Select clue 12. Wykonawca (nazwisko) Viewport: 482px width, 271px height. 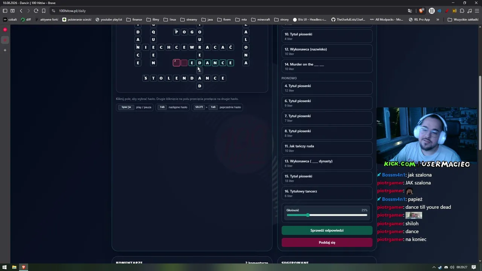coord(327,51)
